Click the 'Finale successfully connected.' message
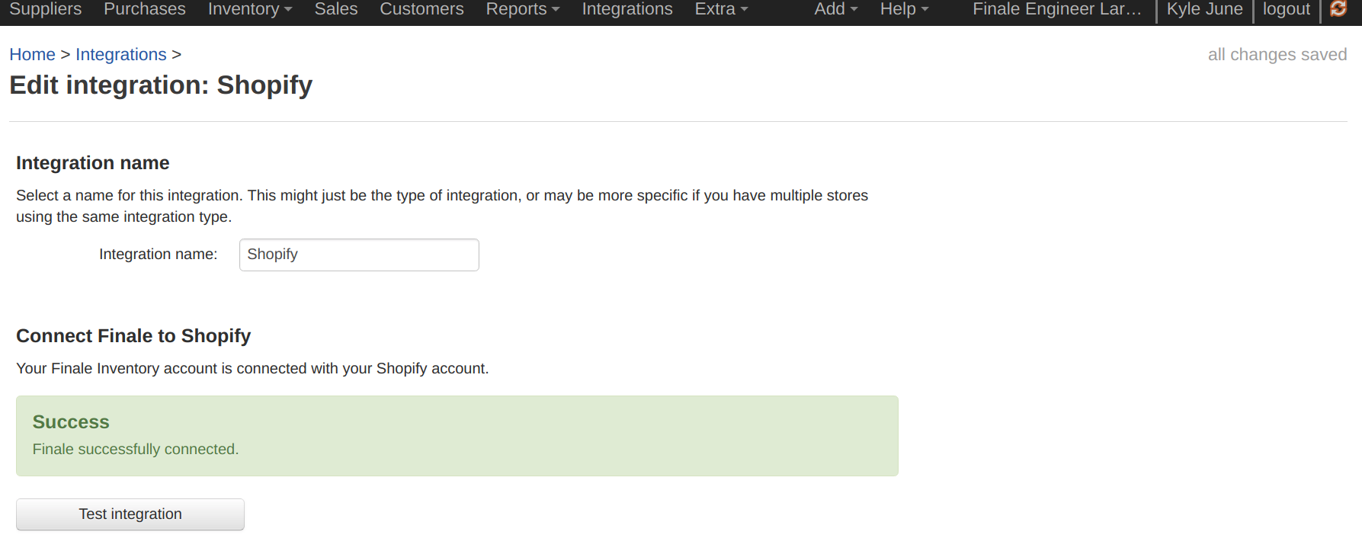 (136, 450)
